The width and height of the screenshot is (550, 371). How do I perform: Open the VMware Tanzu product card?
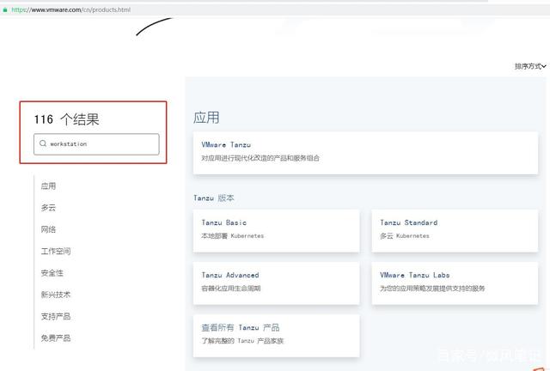(365, 153)
